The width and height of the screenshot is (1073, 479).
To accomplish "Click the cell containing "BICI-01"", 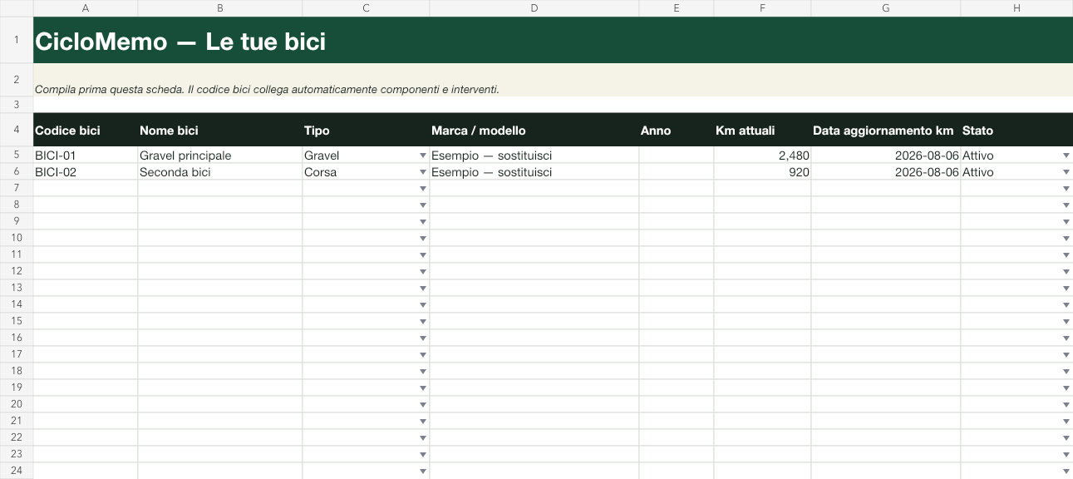I will click(x=86, y=156).
